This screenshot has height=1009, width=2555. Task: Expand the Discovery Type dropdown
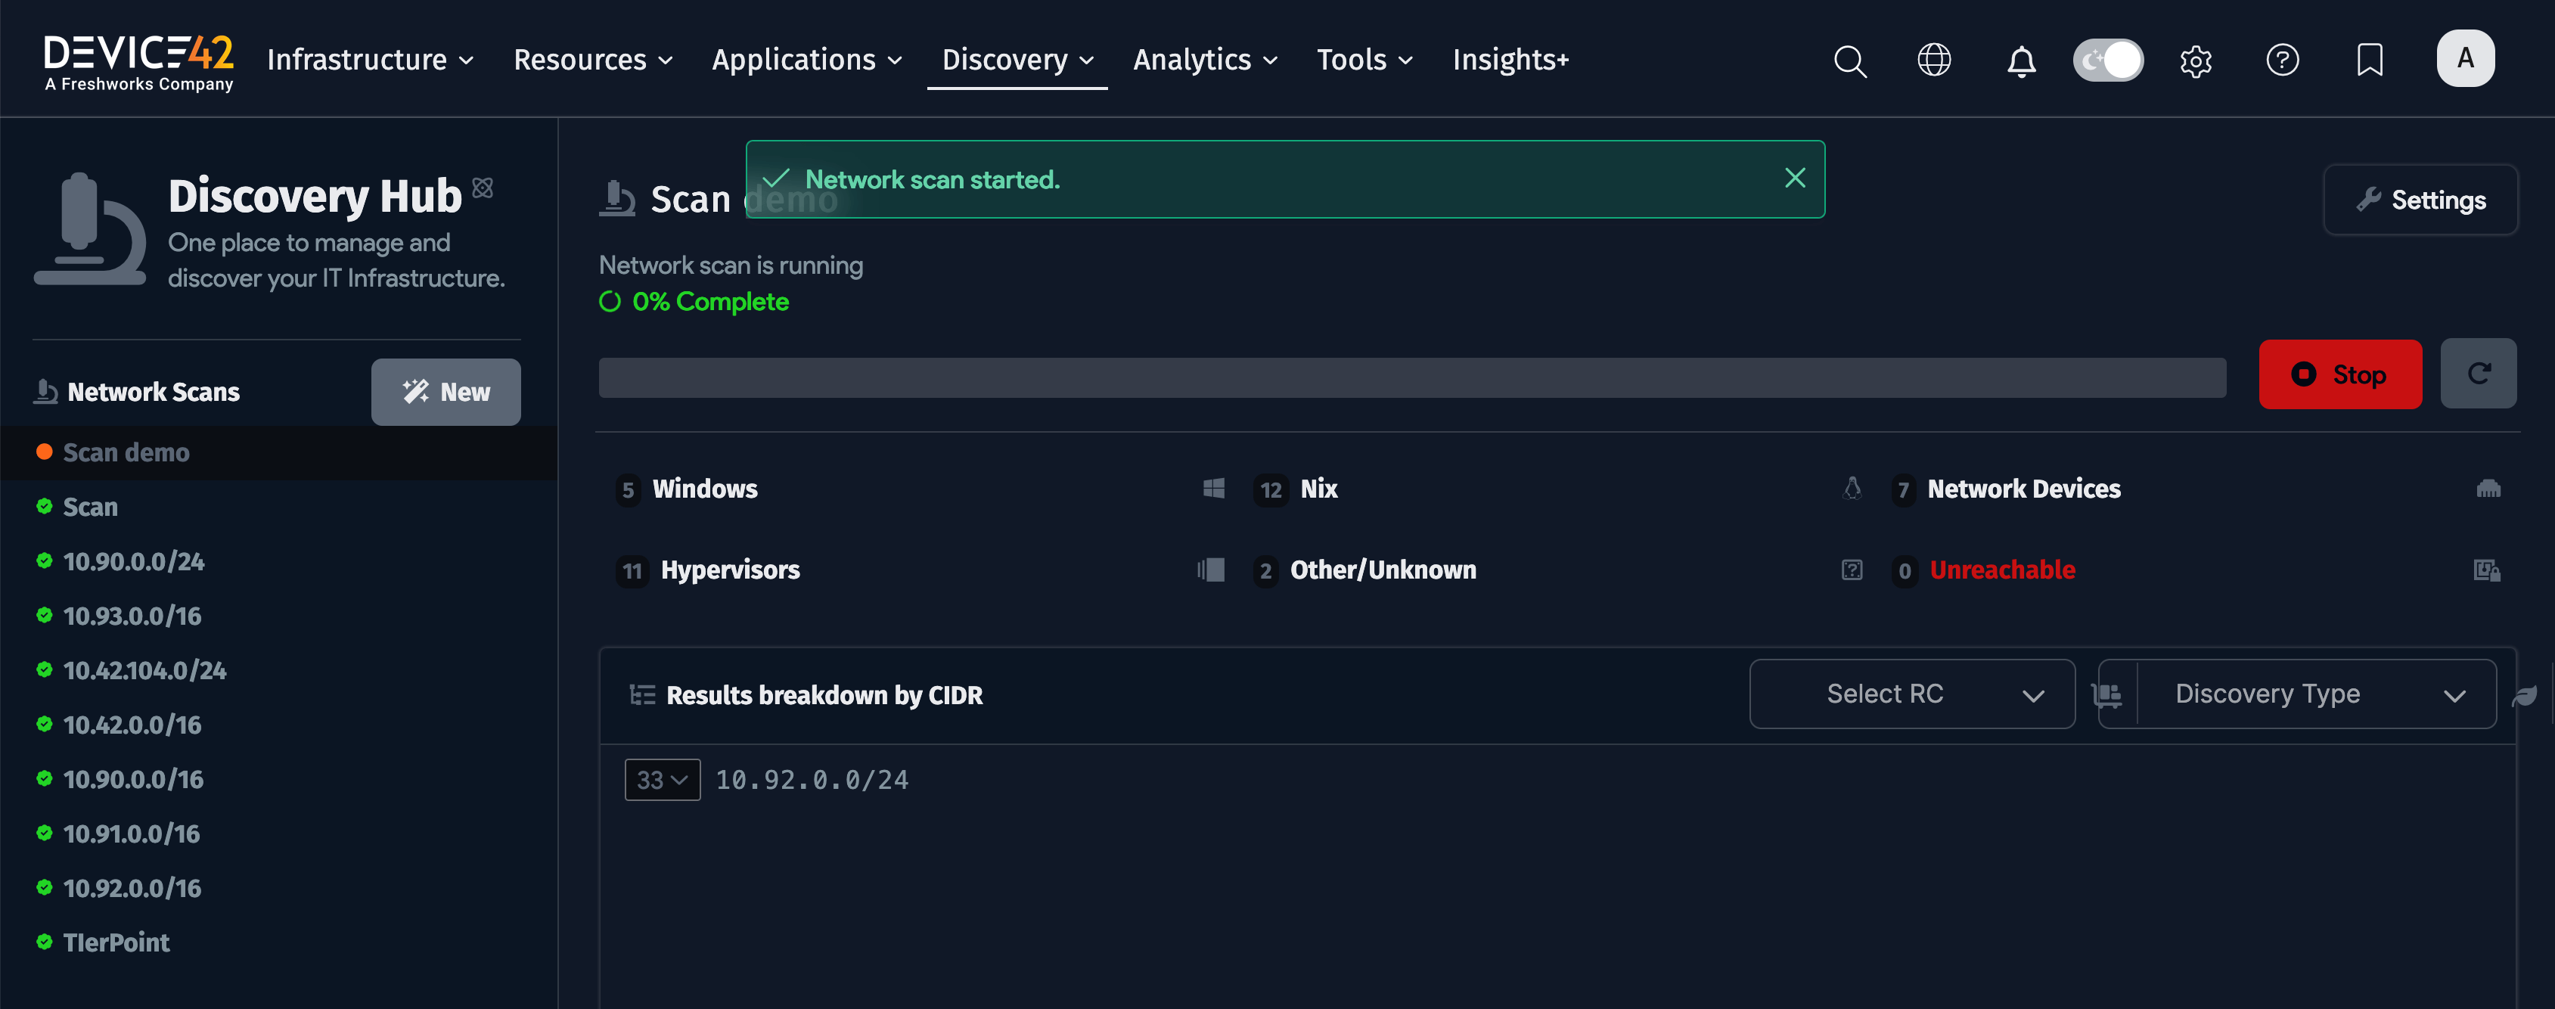pyautogui.click(x=2296, y=694)
